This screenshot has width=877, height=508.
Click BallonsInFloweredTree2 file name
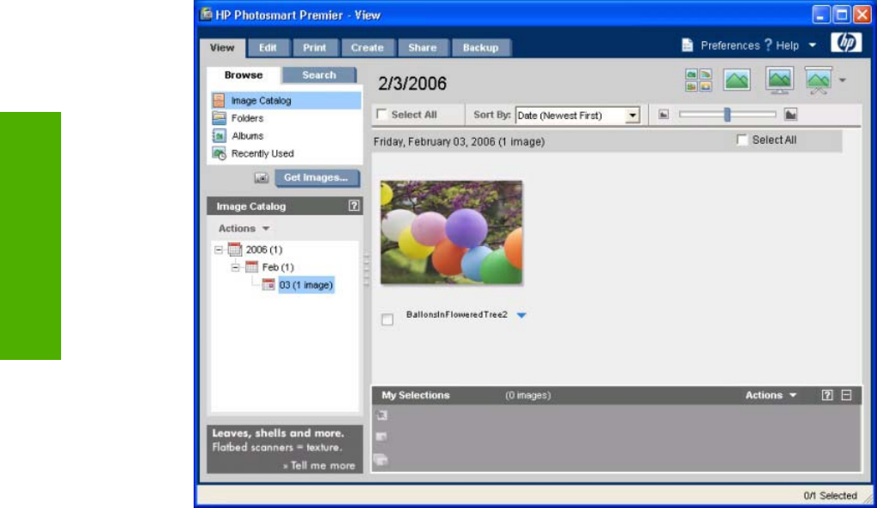(456, 315)
